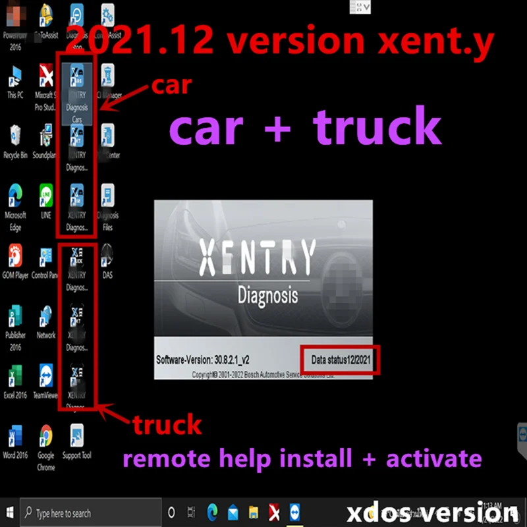Image resolution: width=527 pixels, height=527 pixels.
Task: Launch the Soundplant desktop shortcut
Action: (x=45, y=142)
